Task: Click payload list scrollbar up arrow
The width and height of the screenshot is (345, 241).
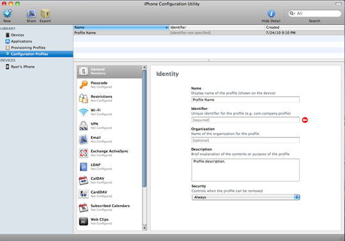Action: click(x=144, y=67)
